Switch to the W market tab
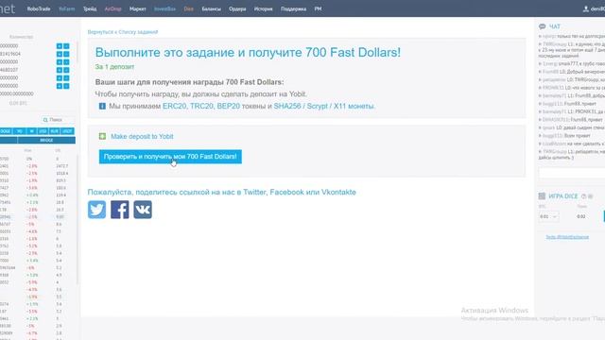 [x=32, y=131]
